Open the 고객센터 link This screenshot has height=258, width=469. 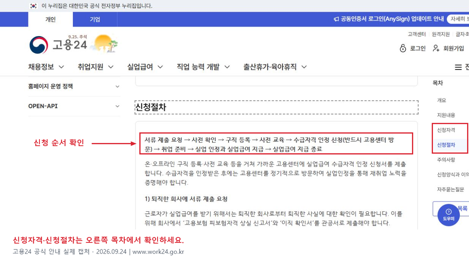(417, 34)
